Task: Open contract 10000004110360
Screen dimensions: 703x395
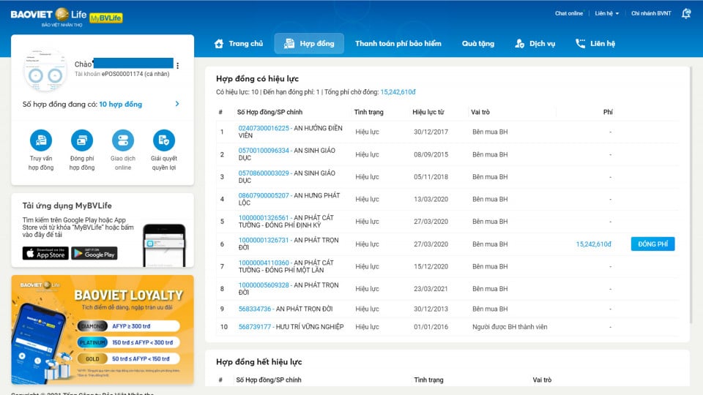Action: [264, 263]
